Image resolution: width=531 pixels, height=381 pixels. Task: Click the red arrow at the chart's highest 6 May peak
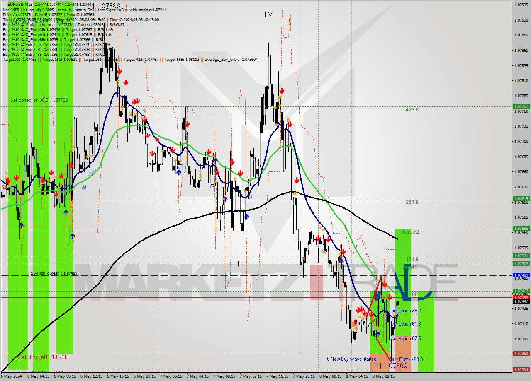point(119,71)
